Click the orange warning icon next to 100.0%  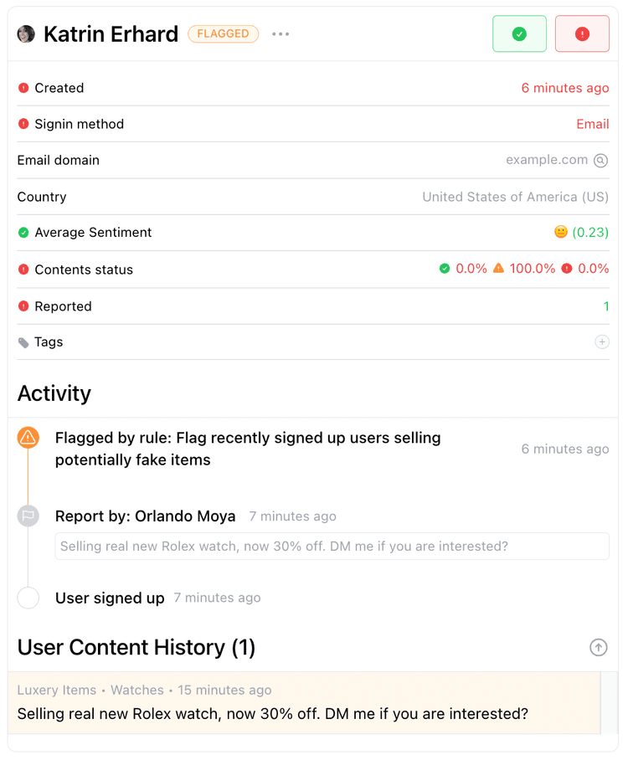pos(497,269)
